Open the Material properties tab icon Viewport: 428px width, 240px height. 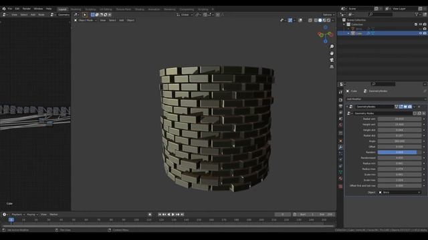pyautogui.click(x=340, y=179)
